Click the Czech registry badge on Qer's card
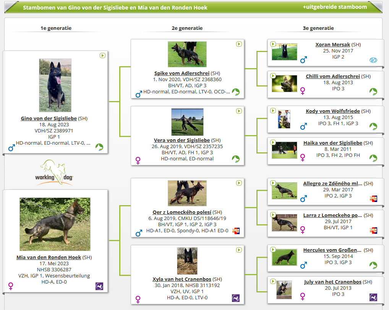The image size is (389, 310). coord(236,231)
